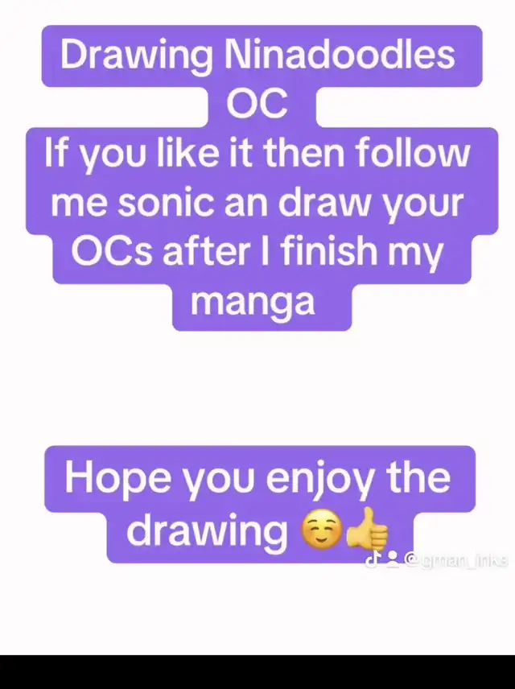Open the @gman_inks username watermark
515x689 pixels.
[x=456, y=561]
